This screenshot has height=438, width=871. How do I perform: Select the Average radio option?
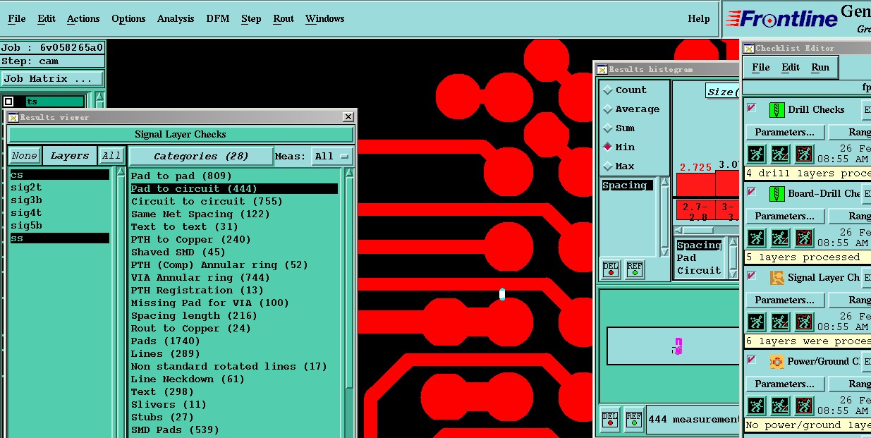tap(607, 109)
